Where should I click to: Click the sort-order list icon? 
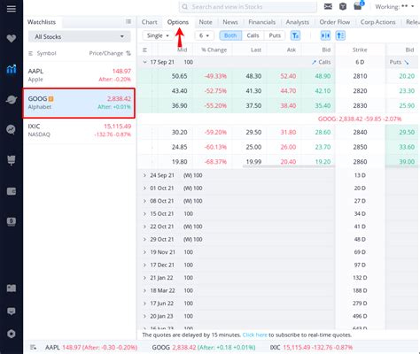coord(340,35)
